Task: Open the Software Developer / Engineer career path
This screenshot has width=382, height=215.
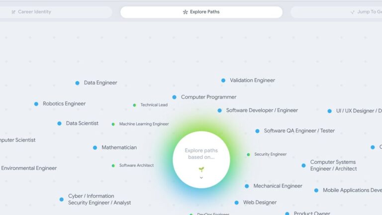Action: tap(262, 110)
